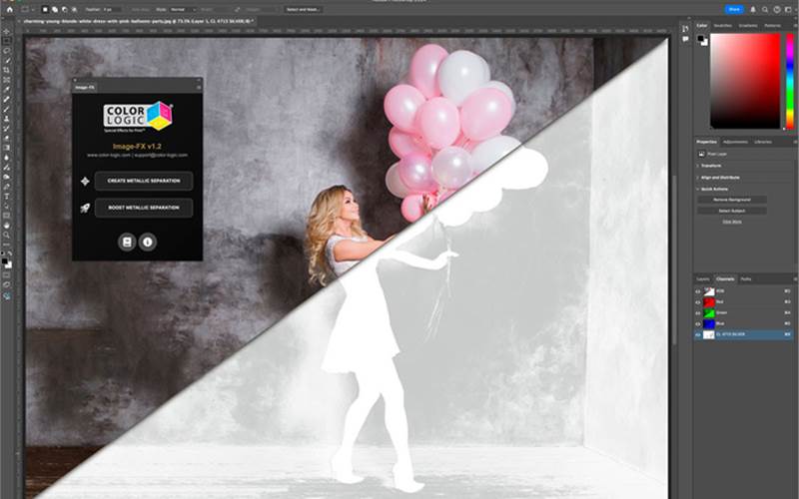Switch to the Adjustments tab

(x=735, y=142)
